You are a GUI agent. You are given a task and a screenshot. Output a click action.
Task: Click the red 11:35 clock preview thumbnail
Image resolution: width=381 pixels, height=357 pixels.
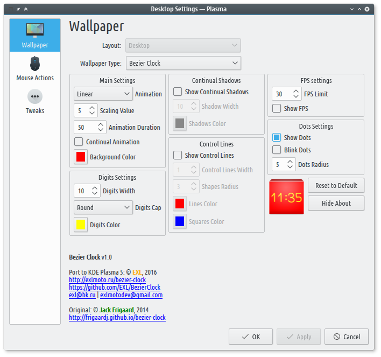pos(286,197)
